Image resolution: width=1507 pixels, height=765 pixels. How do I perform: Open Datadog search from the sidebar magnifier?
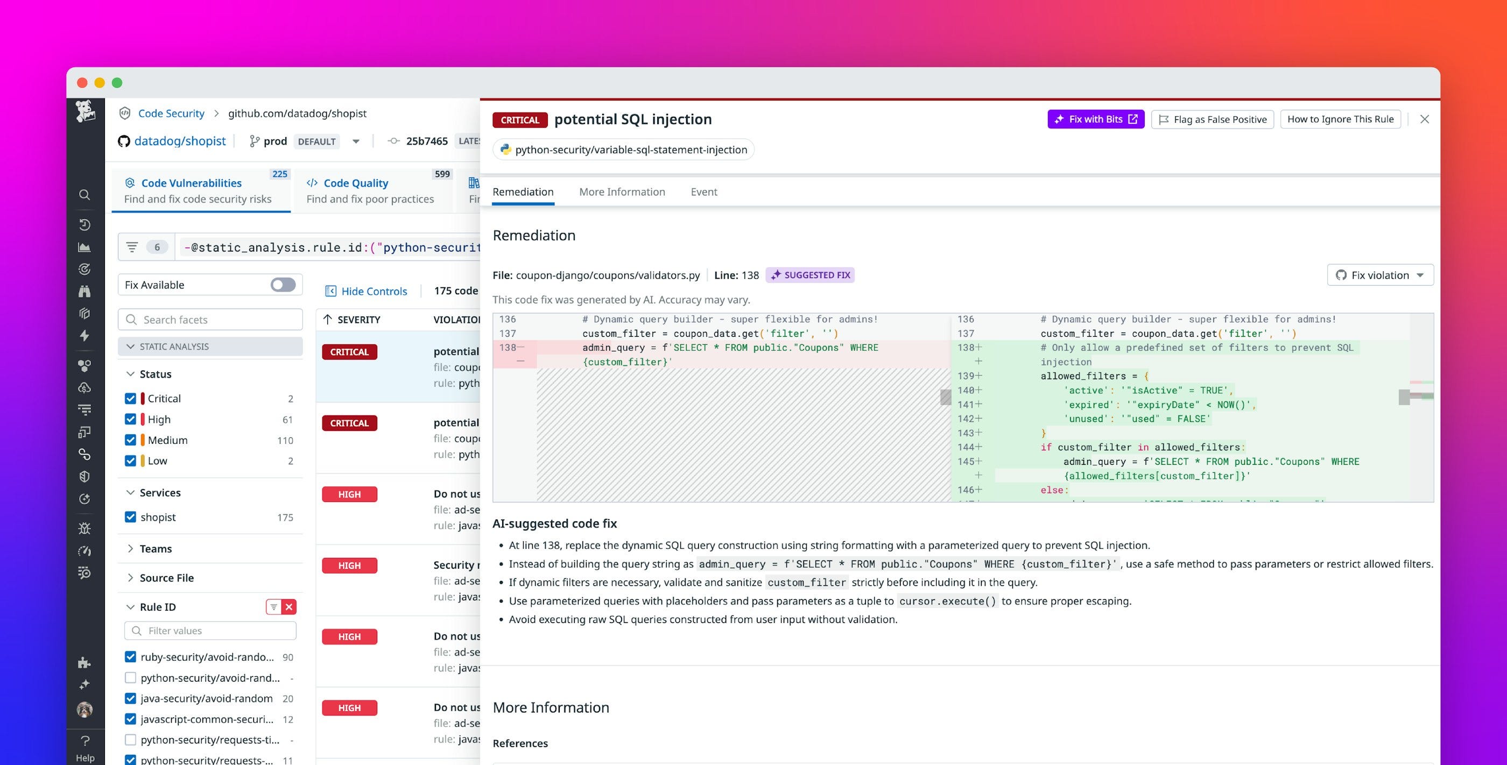click(85, 195)
